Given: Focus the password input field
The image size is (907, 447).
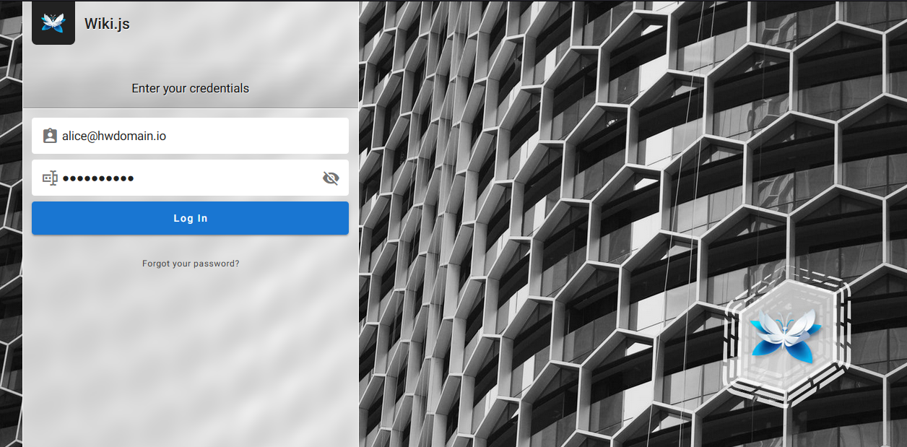Looking at the screenshot, I should point(190,178).
